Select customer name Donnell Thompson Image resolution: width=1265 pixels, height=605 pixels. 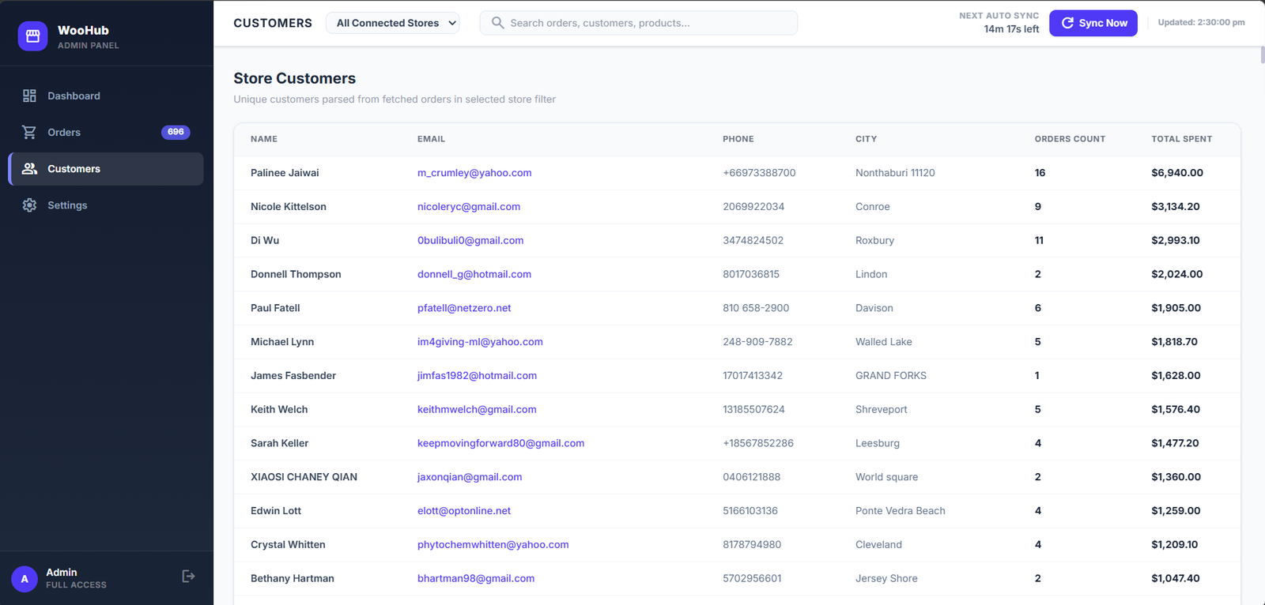(296, 274)
